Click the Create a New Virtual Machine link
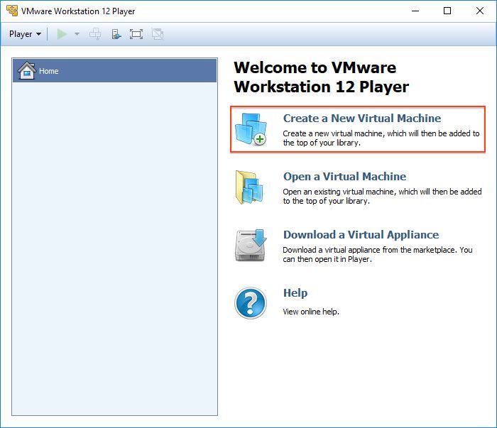 (x=362, y=118)
